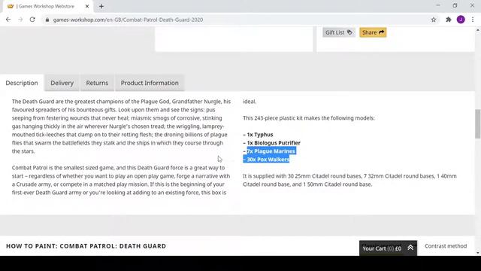The width and height of the screenshot is (481, 271).
Task: Reload the Games Workshop page
Action: tap(32, 20)
